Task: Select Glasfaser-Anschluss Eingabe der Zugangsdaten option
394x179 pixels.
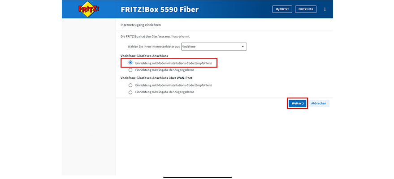Action: click(x=130, y=70)
